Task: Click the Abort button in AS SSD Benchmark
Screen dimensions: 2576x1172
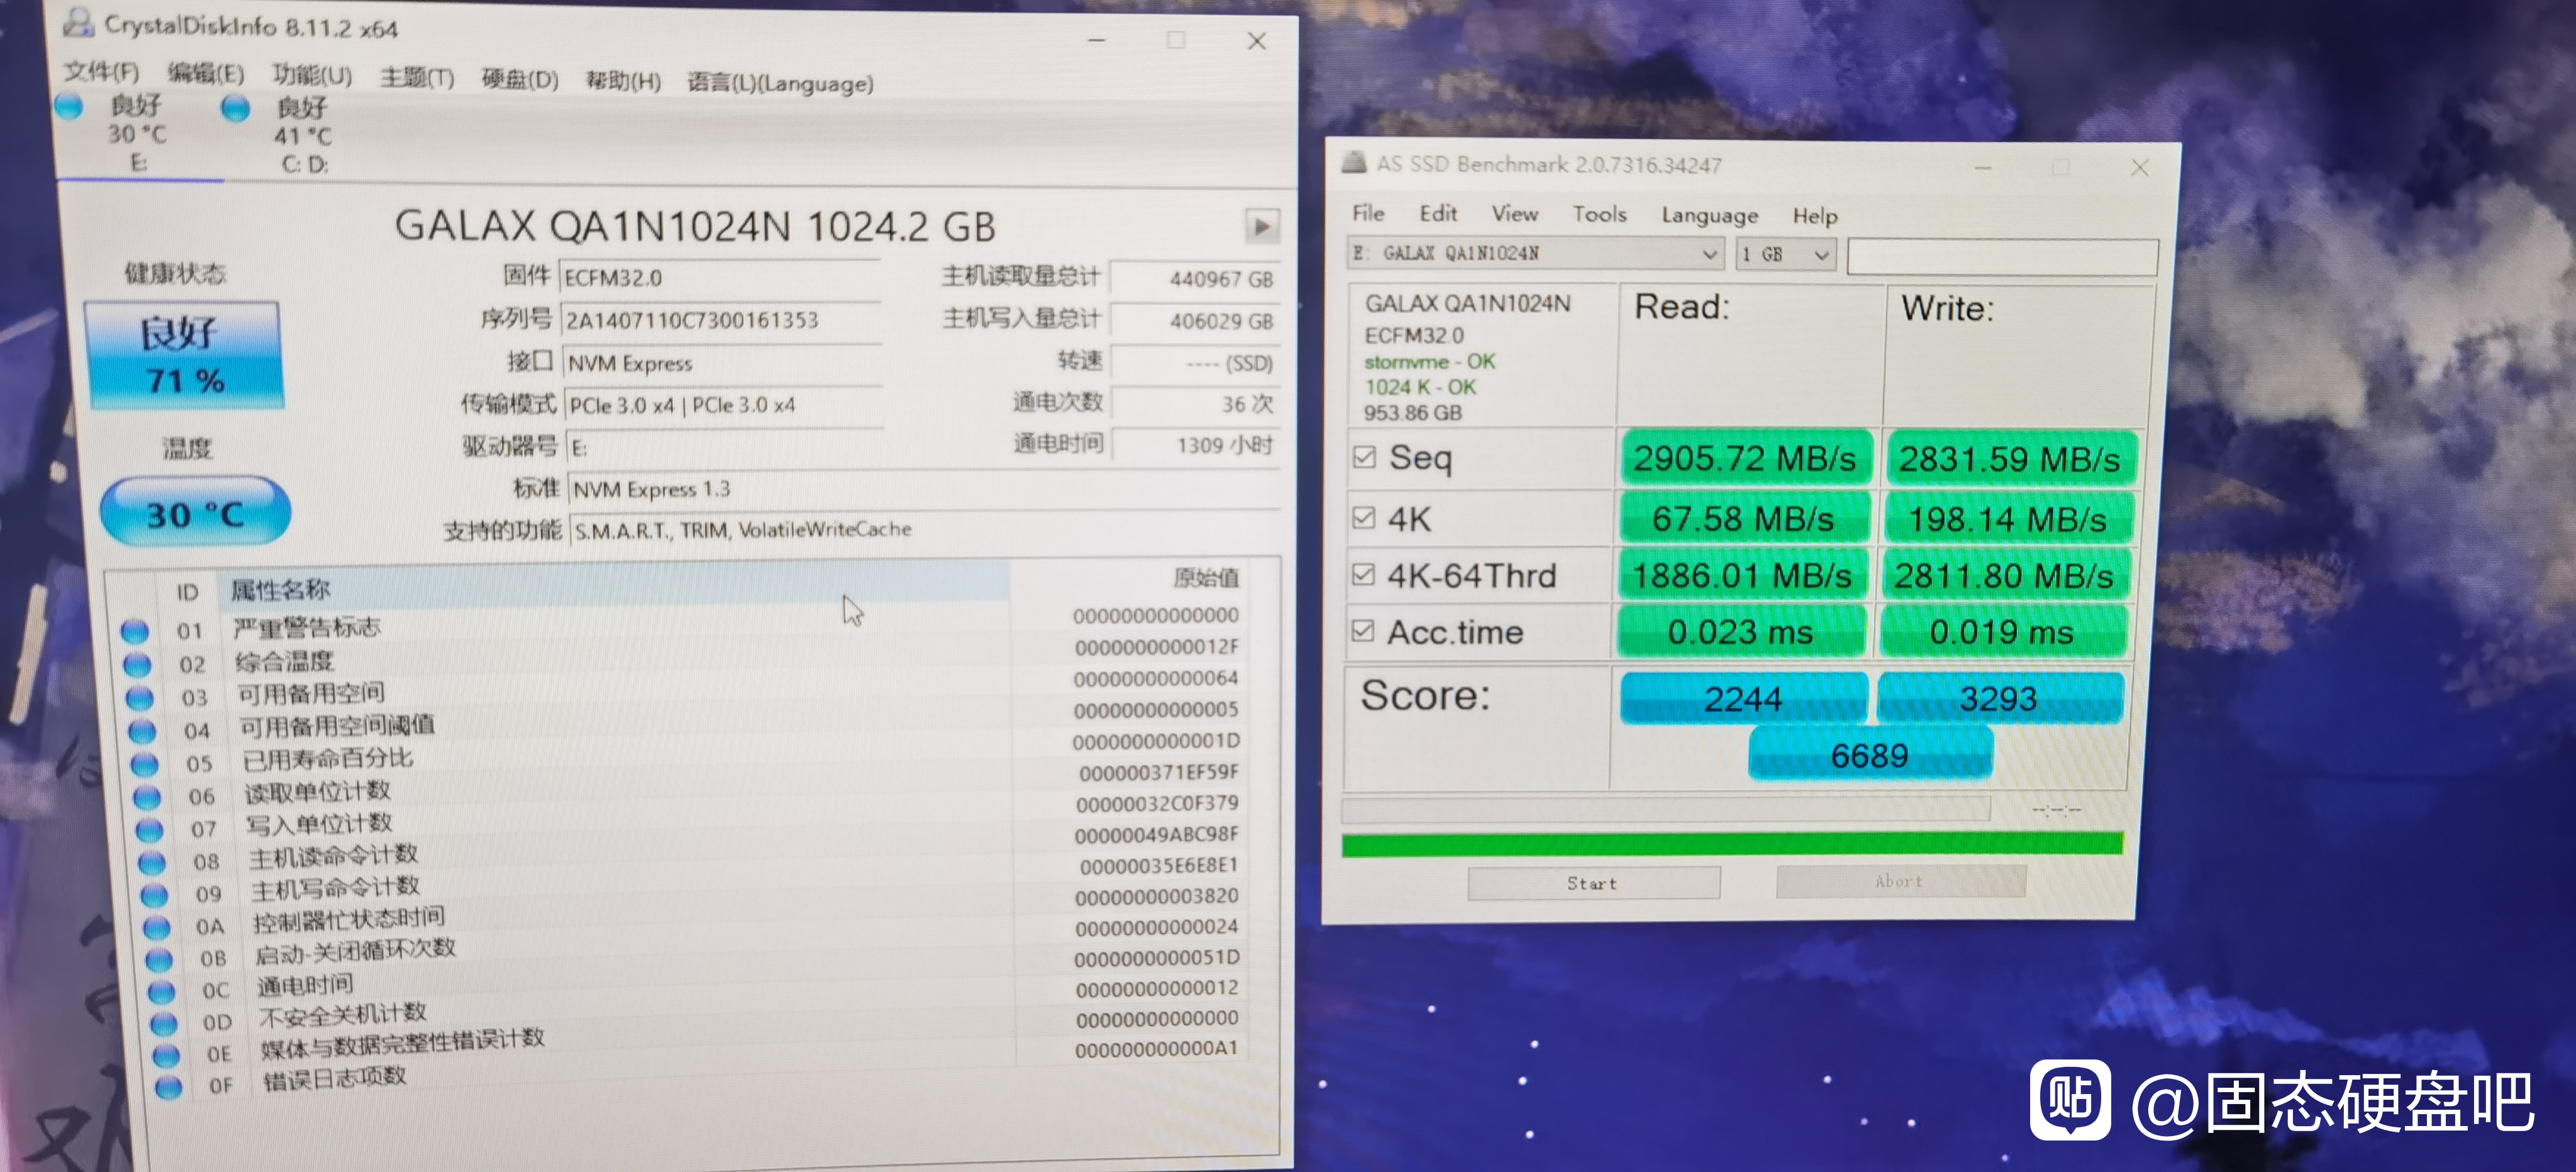Action: [1900, 881]
